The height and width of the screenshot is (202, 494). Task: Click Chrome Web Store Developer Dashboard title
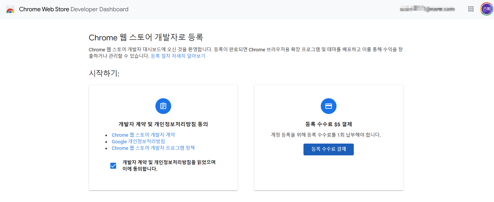click(x=74, y=9)
